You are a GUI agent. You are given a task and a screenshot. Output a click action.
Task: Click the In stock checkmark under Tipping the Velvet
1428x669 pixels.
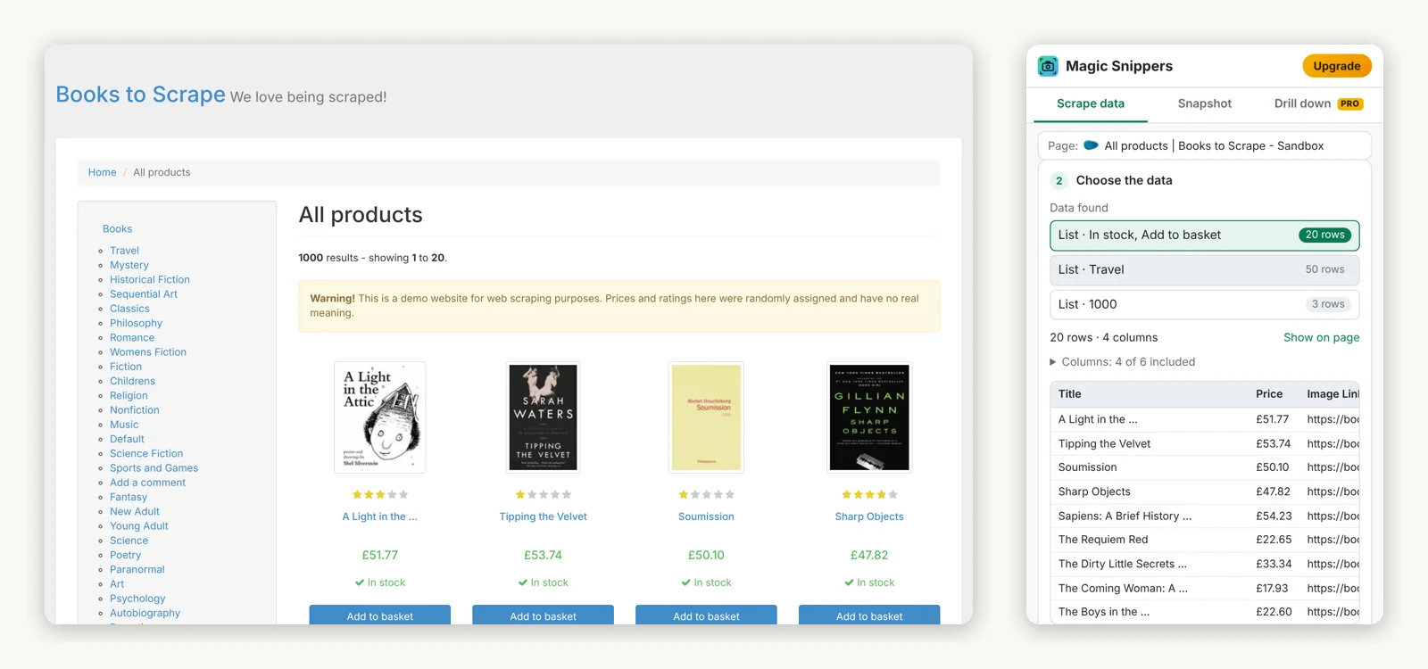tap(523, 582)
